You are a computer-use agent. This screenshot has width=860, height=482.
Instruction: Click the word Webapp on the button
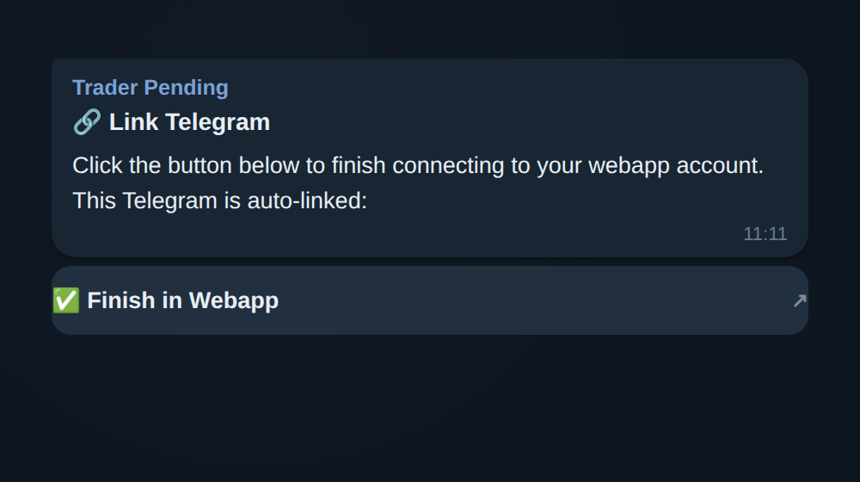tap(234, 301)
